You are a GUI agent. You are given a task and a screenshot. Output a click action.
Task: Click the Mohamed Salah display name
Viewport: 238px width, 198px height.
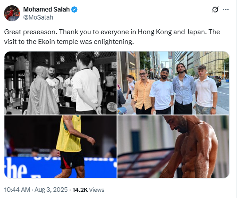point(47,9)
